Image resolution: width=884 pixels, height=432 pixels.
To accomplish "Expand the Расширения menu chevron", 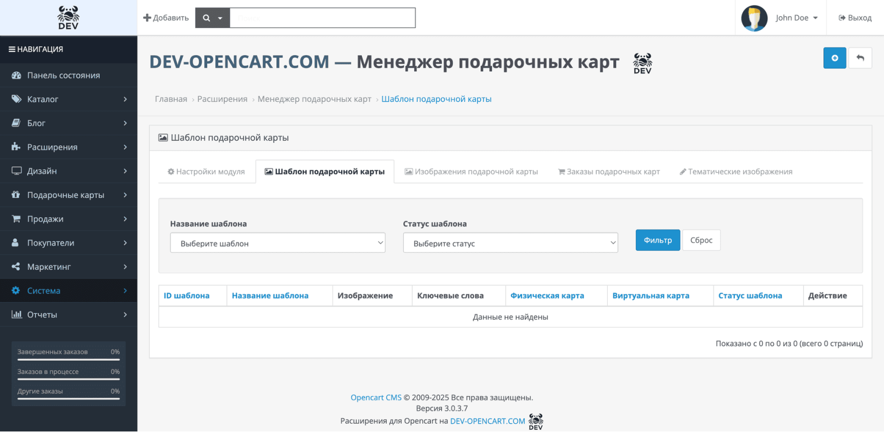I will pos(125,147).
